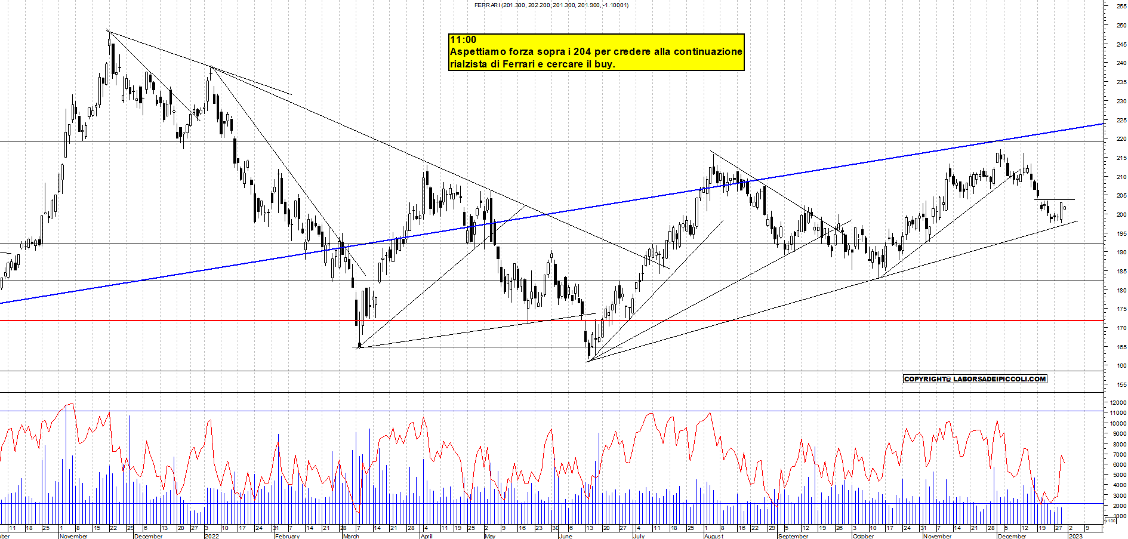Click the June month label
Viewport: 1128px width, 539px height.
[x=565, y=536]
